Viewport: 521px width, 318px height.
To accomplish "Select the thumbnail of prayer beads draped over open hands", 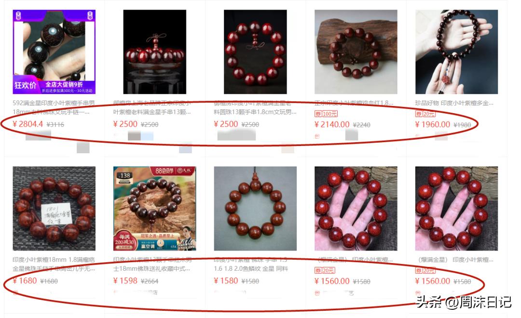I will point(456,52).
